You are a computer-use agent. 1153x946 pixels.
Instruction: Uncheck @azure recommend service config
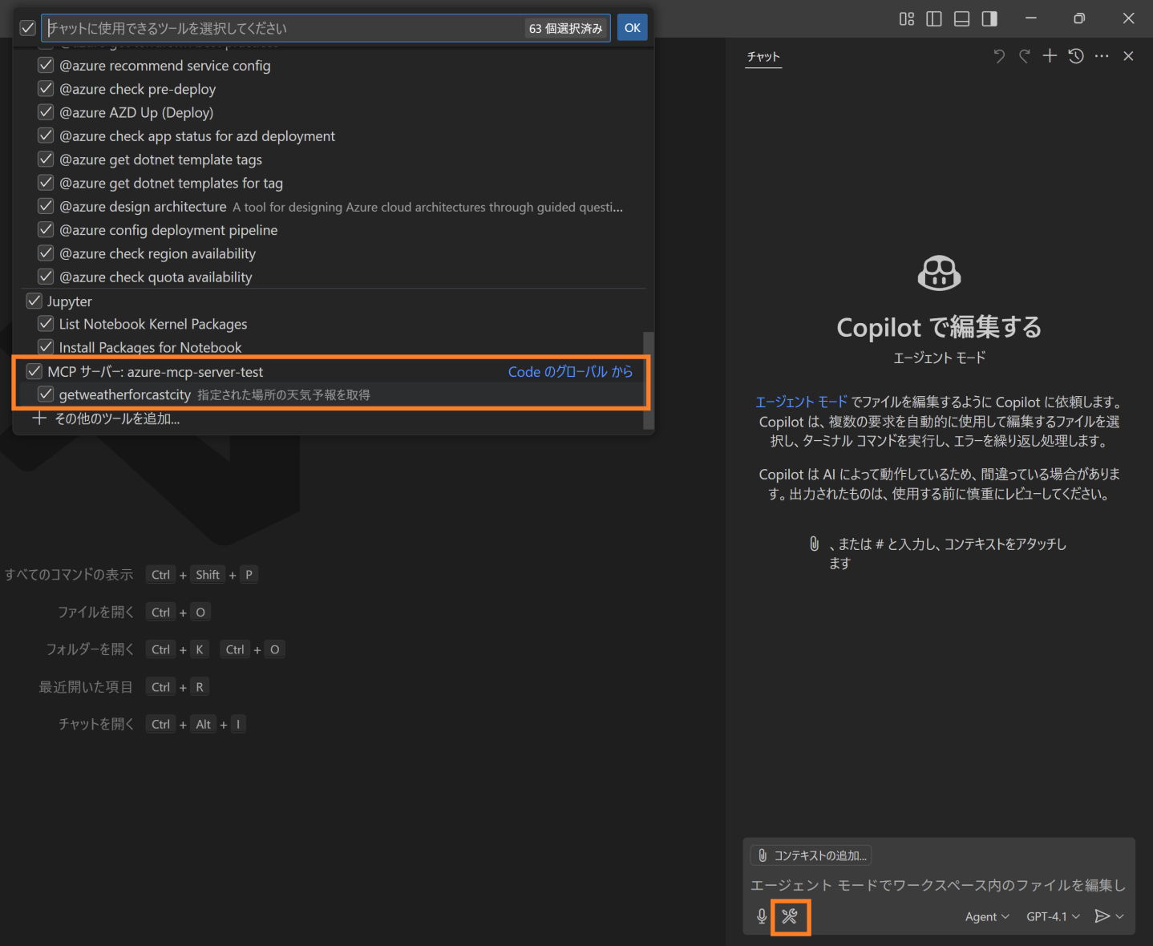tap(46, 65)
